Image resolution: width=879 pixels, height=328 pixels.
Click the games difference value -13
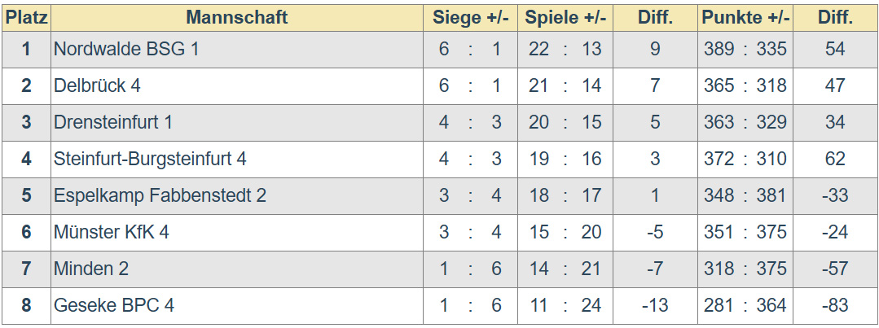pos(655,305)
